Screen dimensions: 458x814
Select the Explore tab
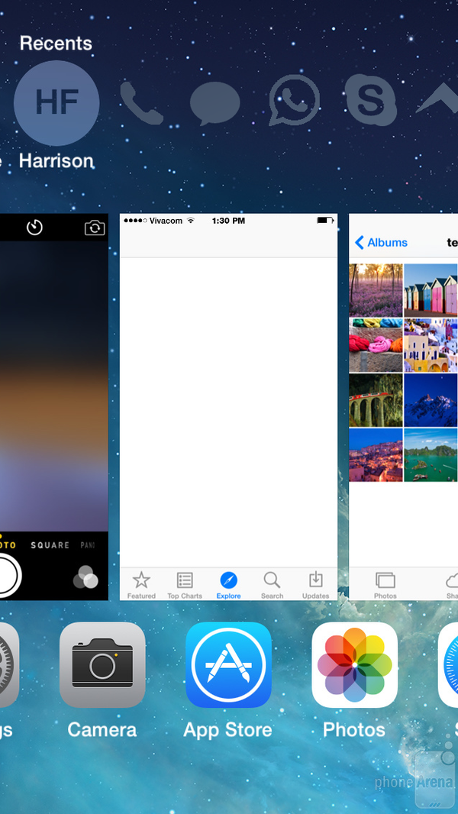pos(228,585)
